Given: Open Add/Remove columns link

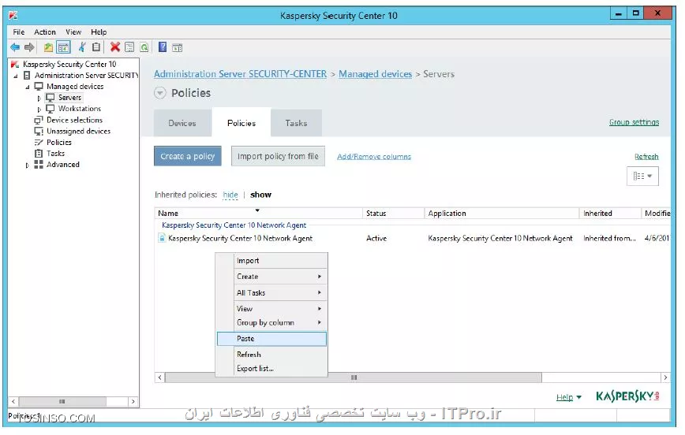Looking at the screenshot, I should 374,156.
